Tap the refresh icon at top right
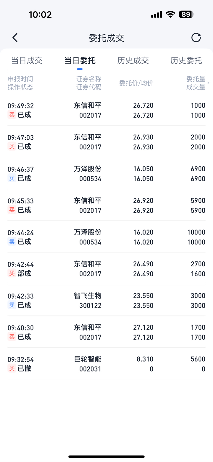 click(x=196, y=38)
